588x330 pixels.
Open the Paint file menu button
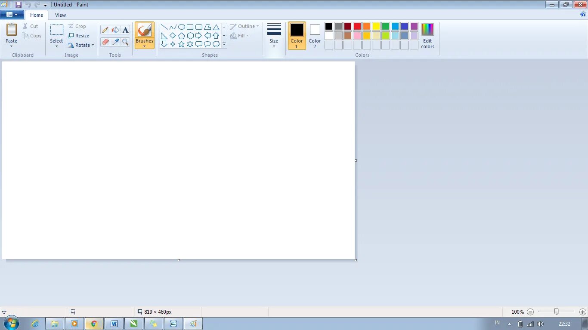[12, 15]
